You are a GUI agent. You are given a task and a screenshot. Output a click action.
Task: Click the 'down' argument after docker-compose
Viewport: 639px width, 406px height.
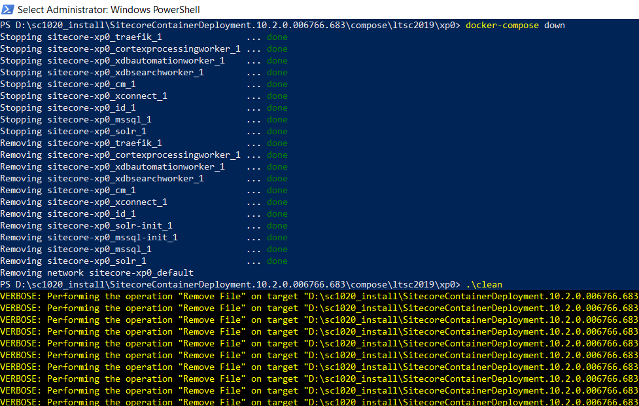click(555, 26)
